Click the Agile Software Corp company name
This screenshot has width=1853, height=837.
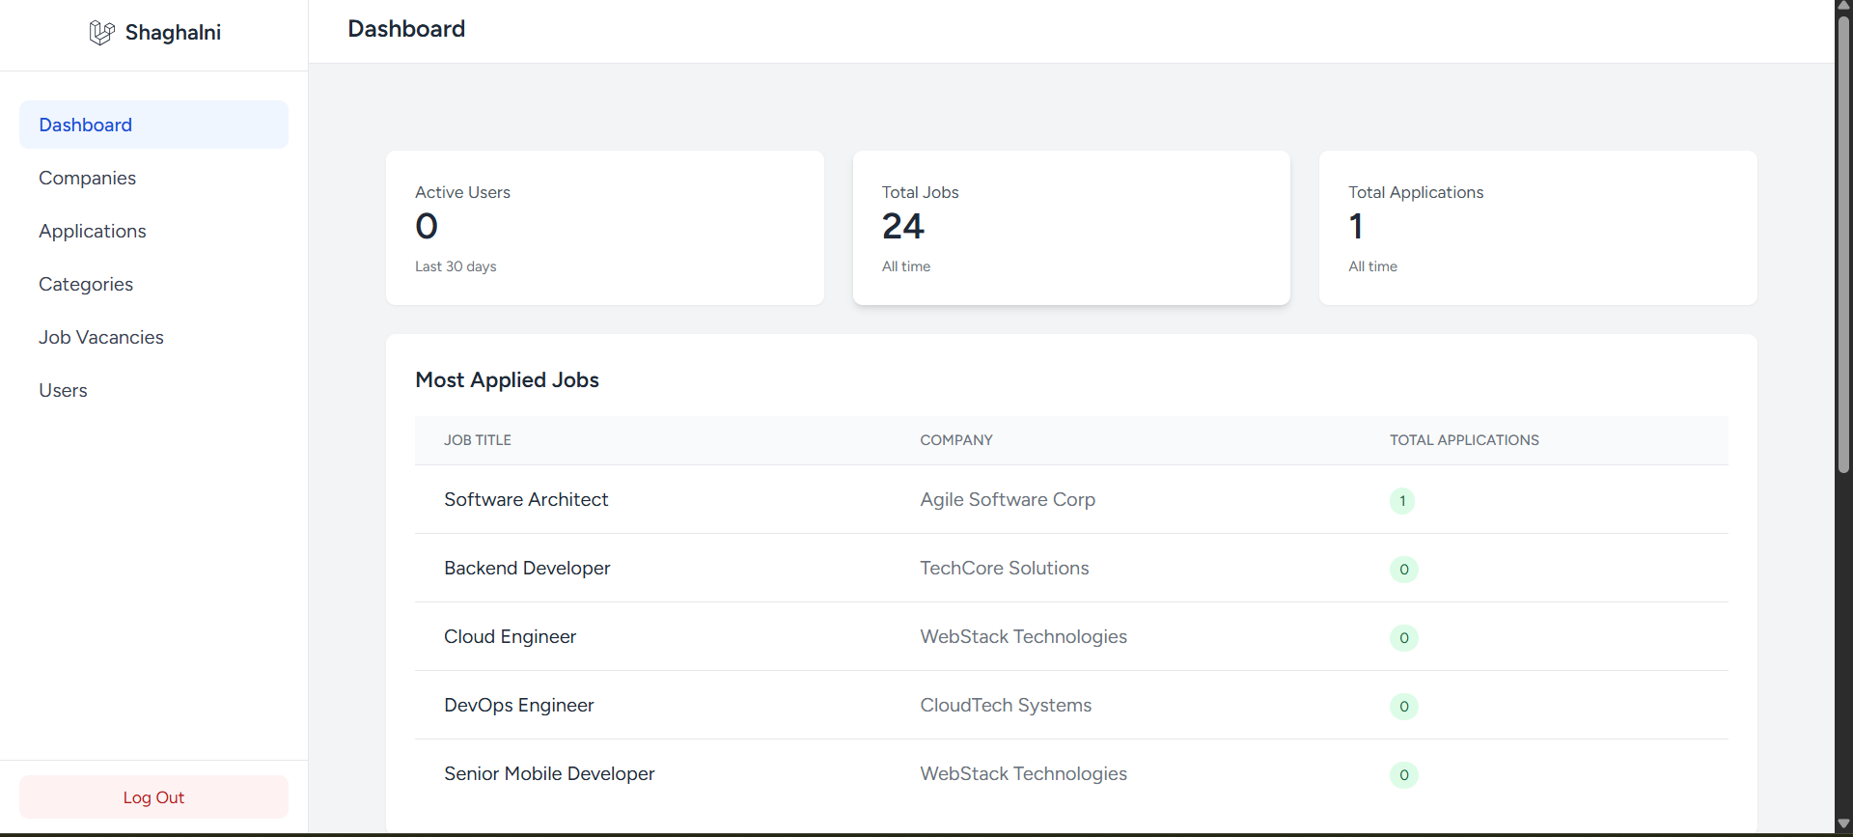(x=1008, y=499)
